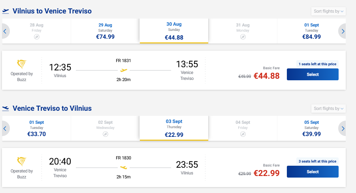The width and height of the screenshot is (356, 193).
Task: Click the outbound next dates arrow
Action: 342,31
